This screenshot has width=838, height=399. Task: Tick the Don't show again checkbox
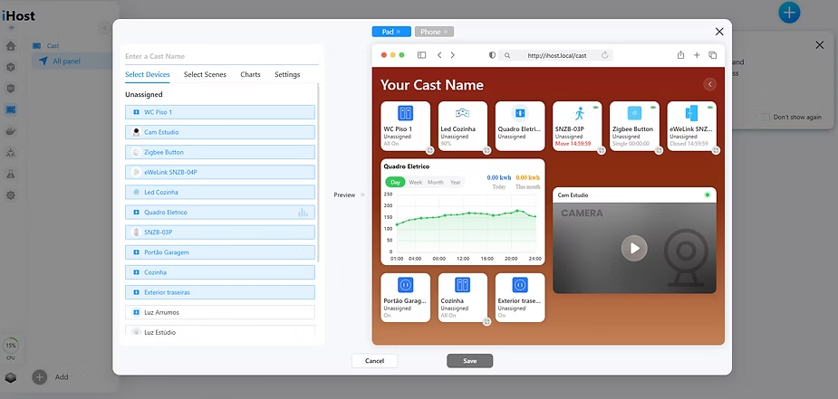(766, 117)
